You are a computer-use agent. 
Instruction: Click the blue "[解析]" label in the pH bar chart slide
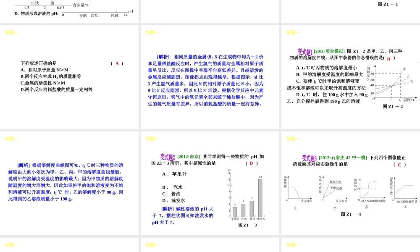click(x=168, y=209)
